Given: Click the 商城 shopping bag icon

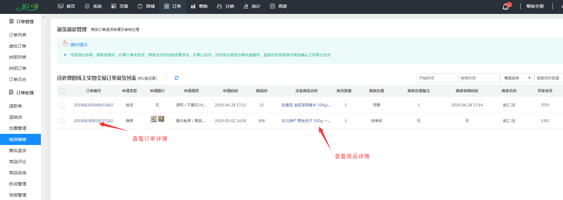Looking at the screenshot, I should pyautogui.click(x=140, y=6).
